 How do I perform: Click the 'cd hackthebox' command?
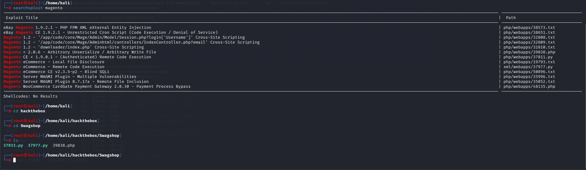click(x=29, y=111)
